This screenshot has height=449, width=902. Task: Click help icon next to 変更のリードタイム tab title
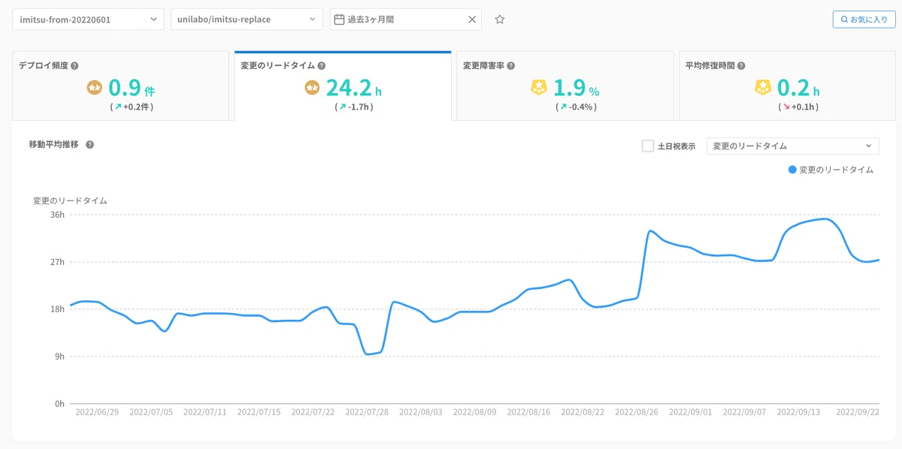(322, 65)
